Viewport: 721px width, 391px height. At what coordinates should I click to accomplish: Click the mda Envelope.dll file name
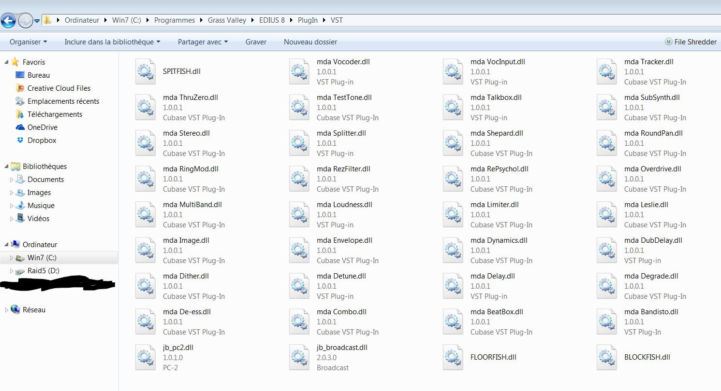[344, 240]
